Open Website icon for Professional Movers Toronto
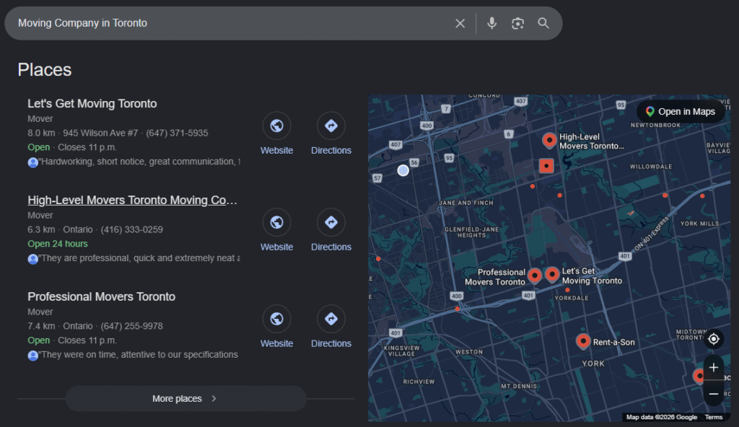This screenshot has height=427, width=739. coord(276,319)
